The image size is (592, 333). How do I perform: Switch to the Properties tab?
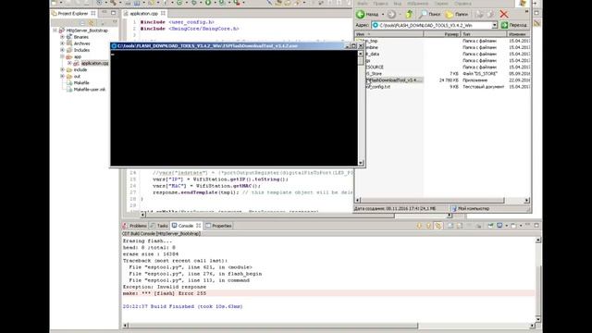[x=218, y=226]
